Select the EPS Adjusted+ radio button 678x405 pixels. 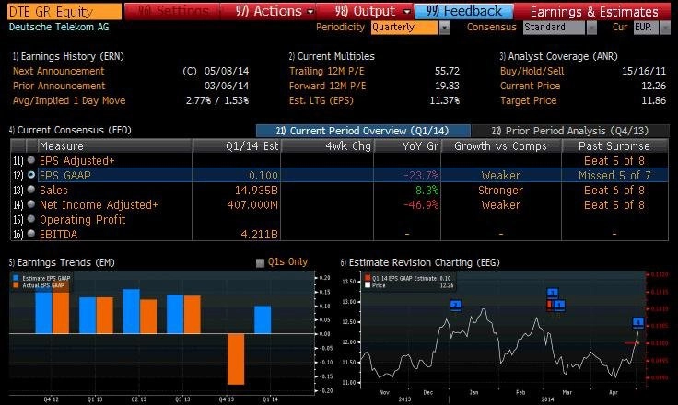point(31,160)
